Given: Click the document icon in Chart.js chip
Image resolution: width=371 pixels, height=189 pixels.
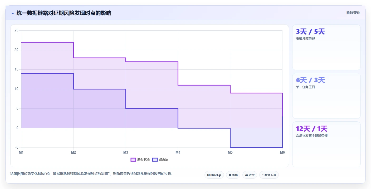Looking at the screenshot, I should (x=208, y=175).
